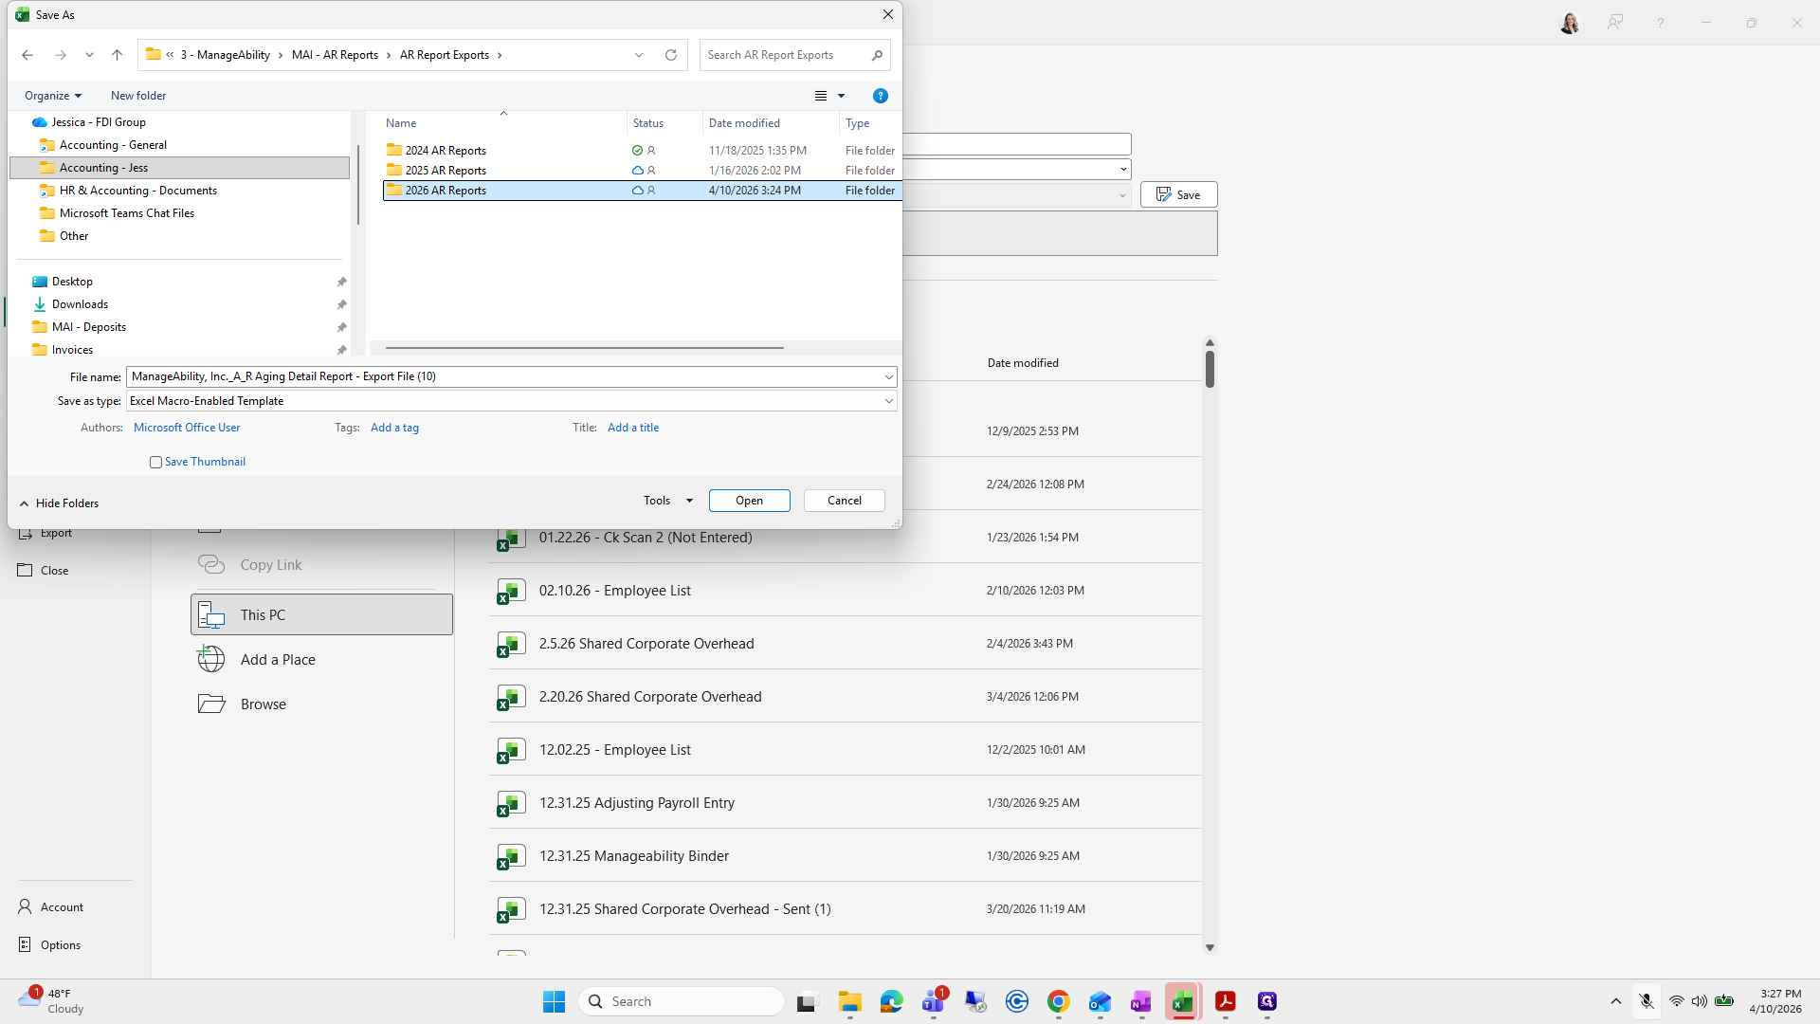Open the File name history dropdown
Screen dimensions: 1820x1024
coord(888,376)
